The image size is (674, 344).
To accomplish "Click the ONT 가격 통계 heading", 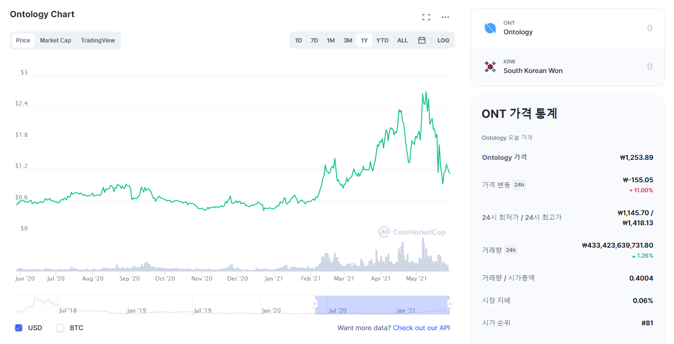I will point(519,114).
